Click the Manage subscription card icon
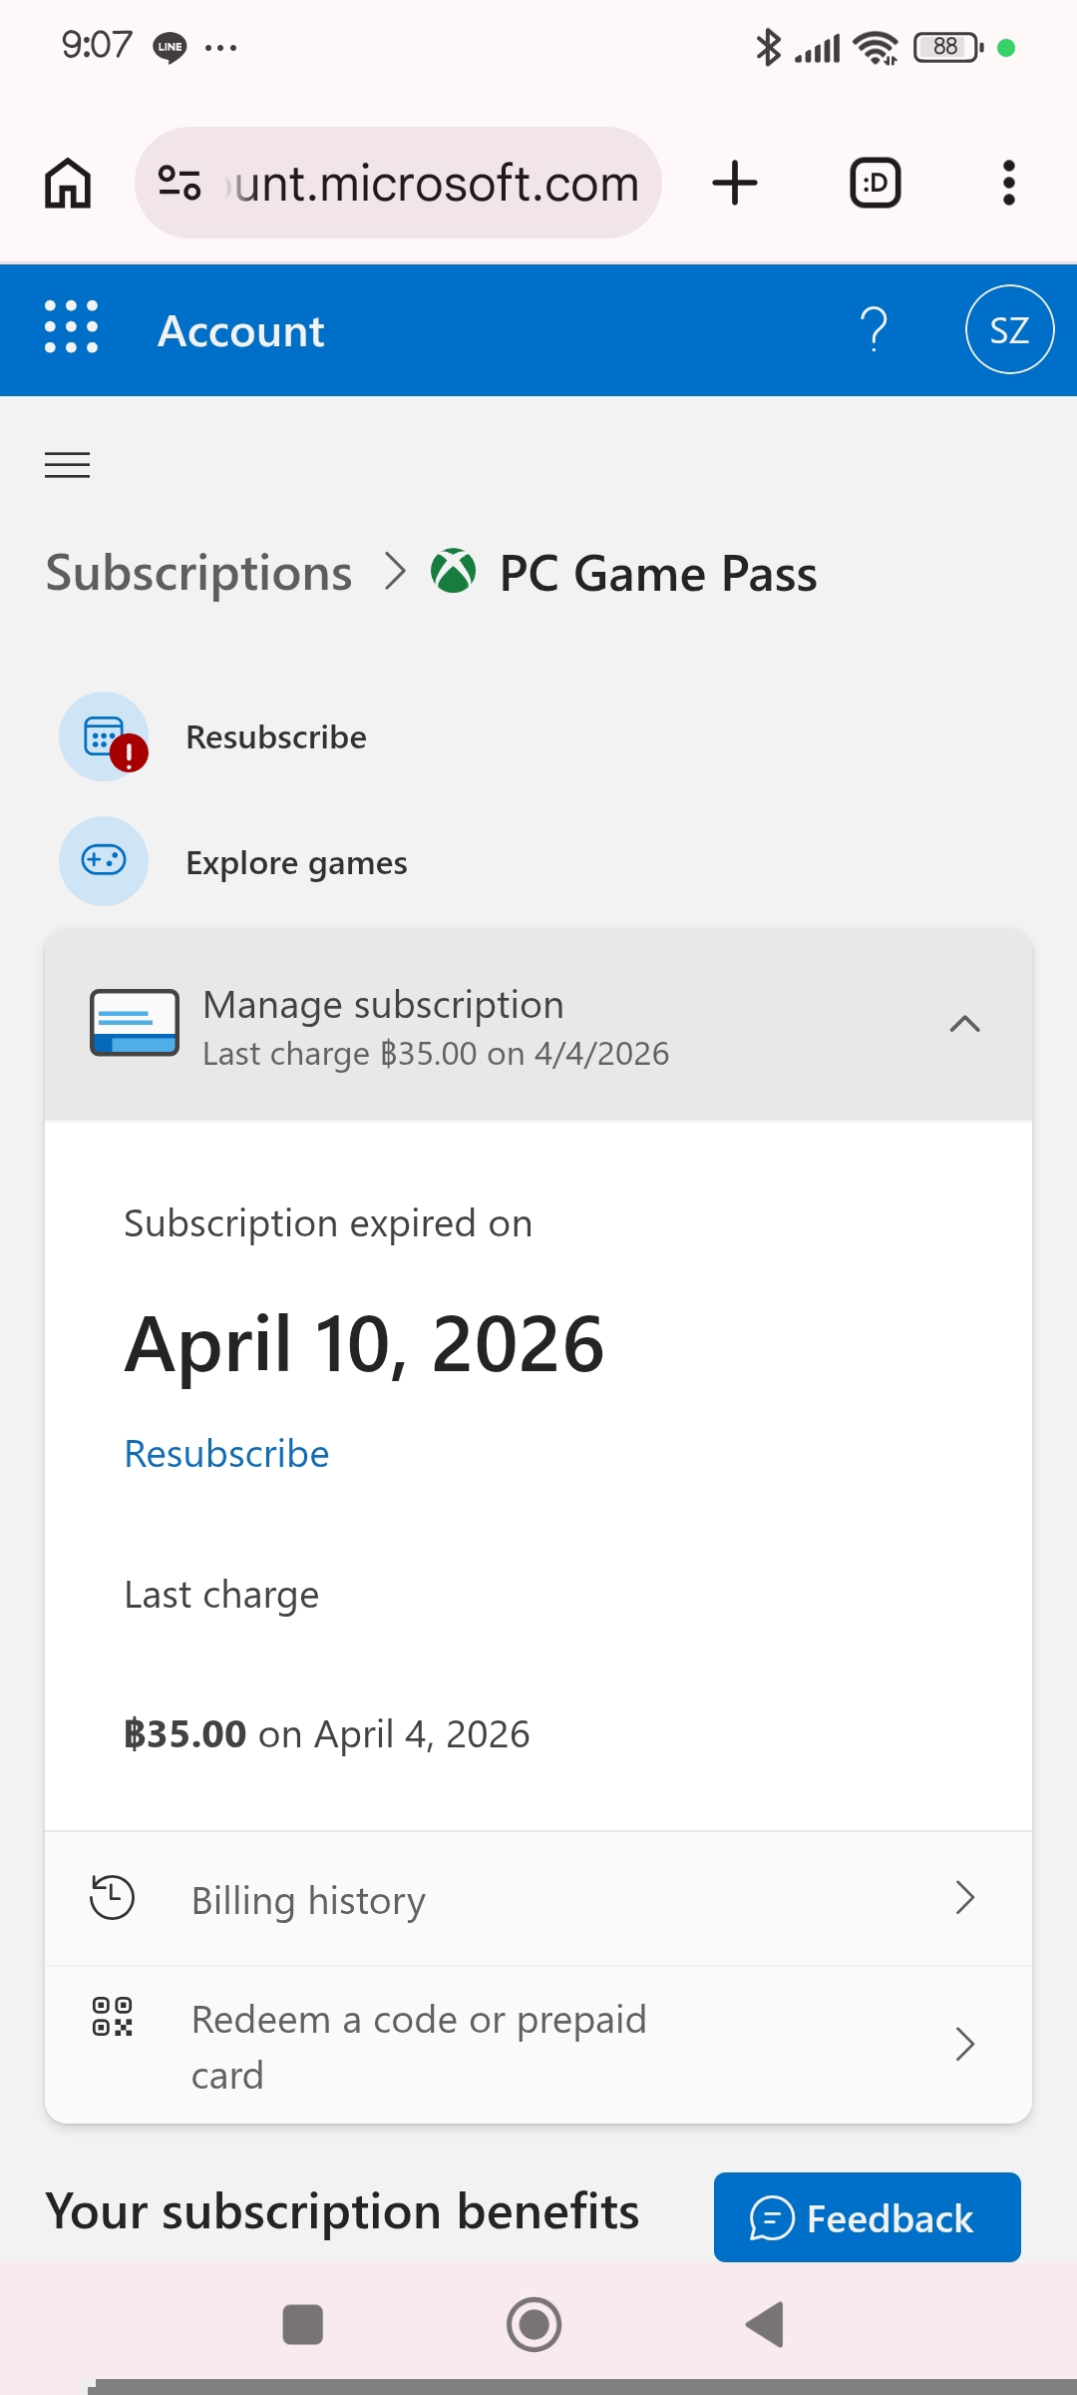This screenshot has height=2395, width=1077. [x=135, y=1023]
